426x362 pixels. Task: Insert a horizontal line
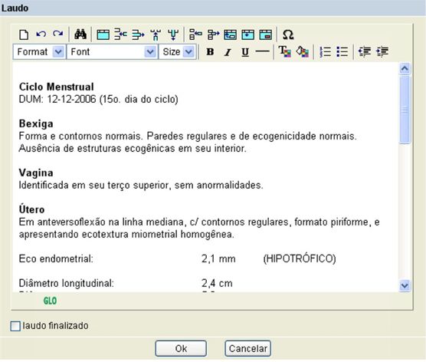click(263, 51)
